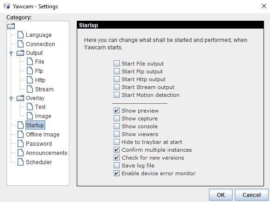The height and width of the screenshot is (202, 270).
Task: Uncheck the Show preview checkbox
Action: pos(117,110)
